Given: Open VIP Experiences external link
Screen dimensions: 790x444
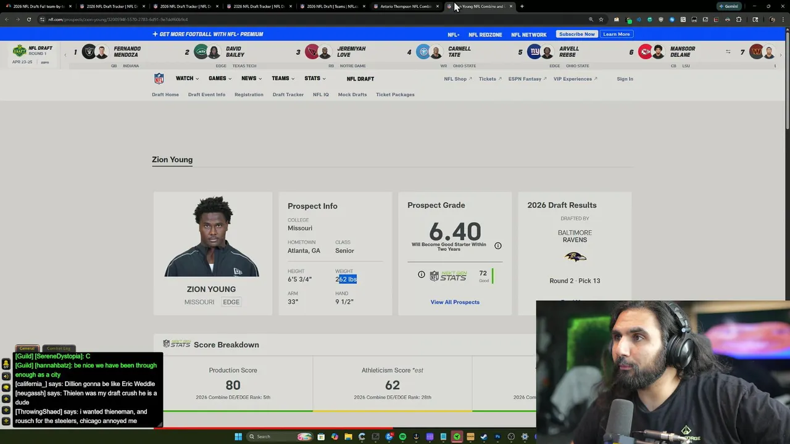Looking at the screenshot, I should point(575,78).
